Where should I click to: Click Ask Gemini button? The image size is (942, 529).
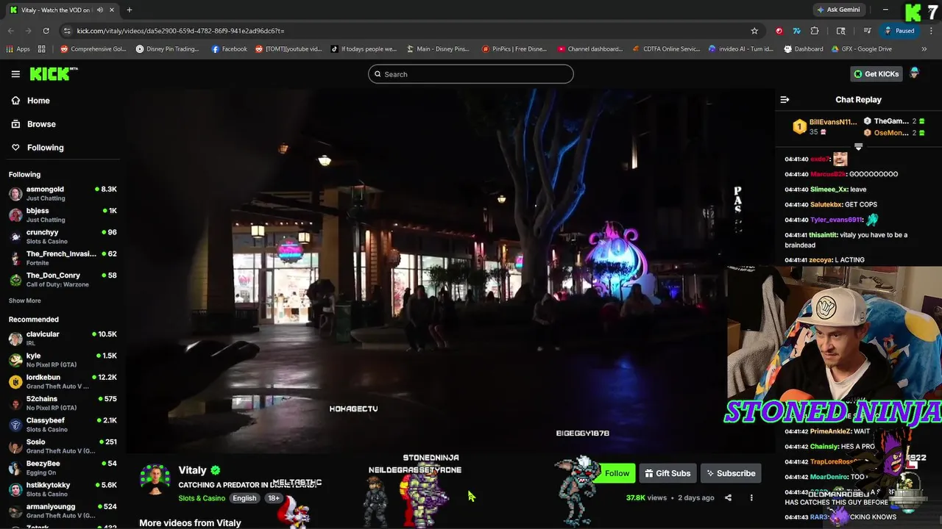point(838,10)
